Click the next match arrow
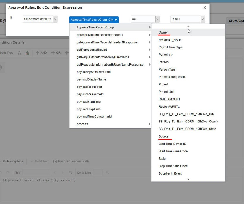Image resolution: width=244 pixels, height=204 pixels. click(62, 173)
